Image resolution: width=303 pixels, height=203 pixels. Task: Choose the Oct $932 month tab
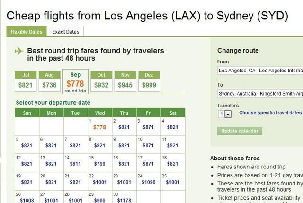coord(101,81)
